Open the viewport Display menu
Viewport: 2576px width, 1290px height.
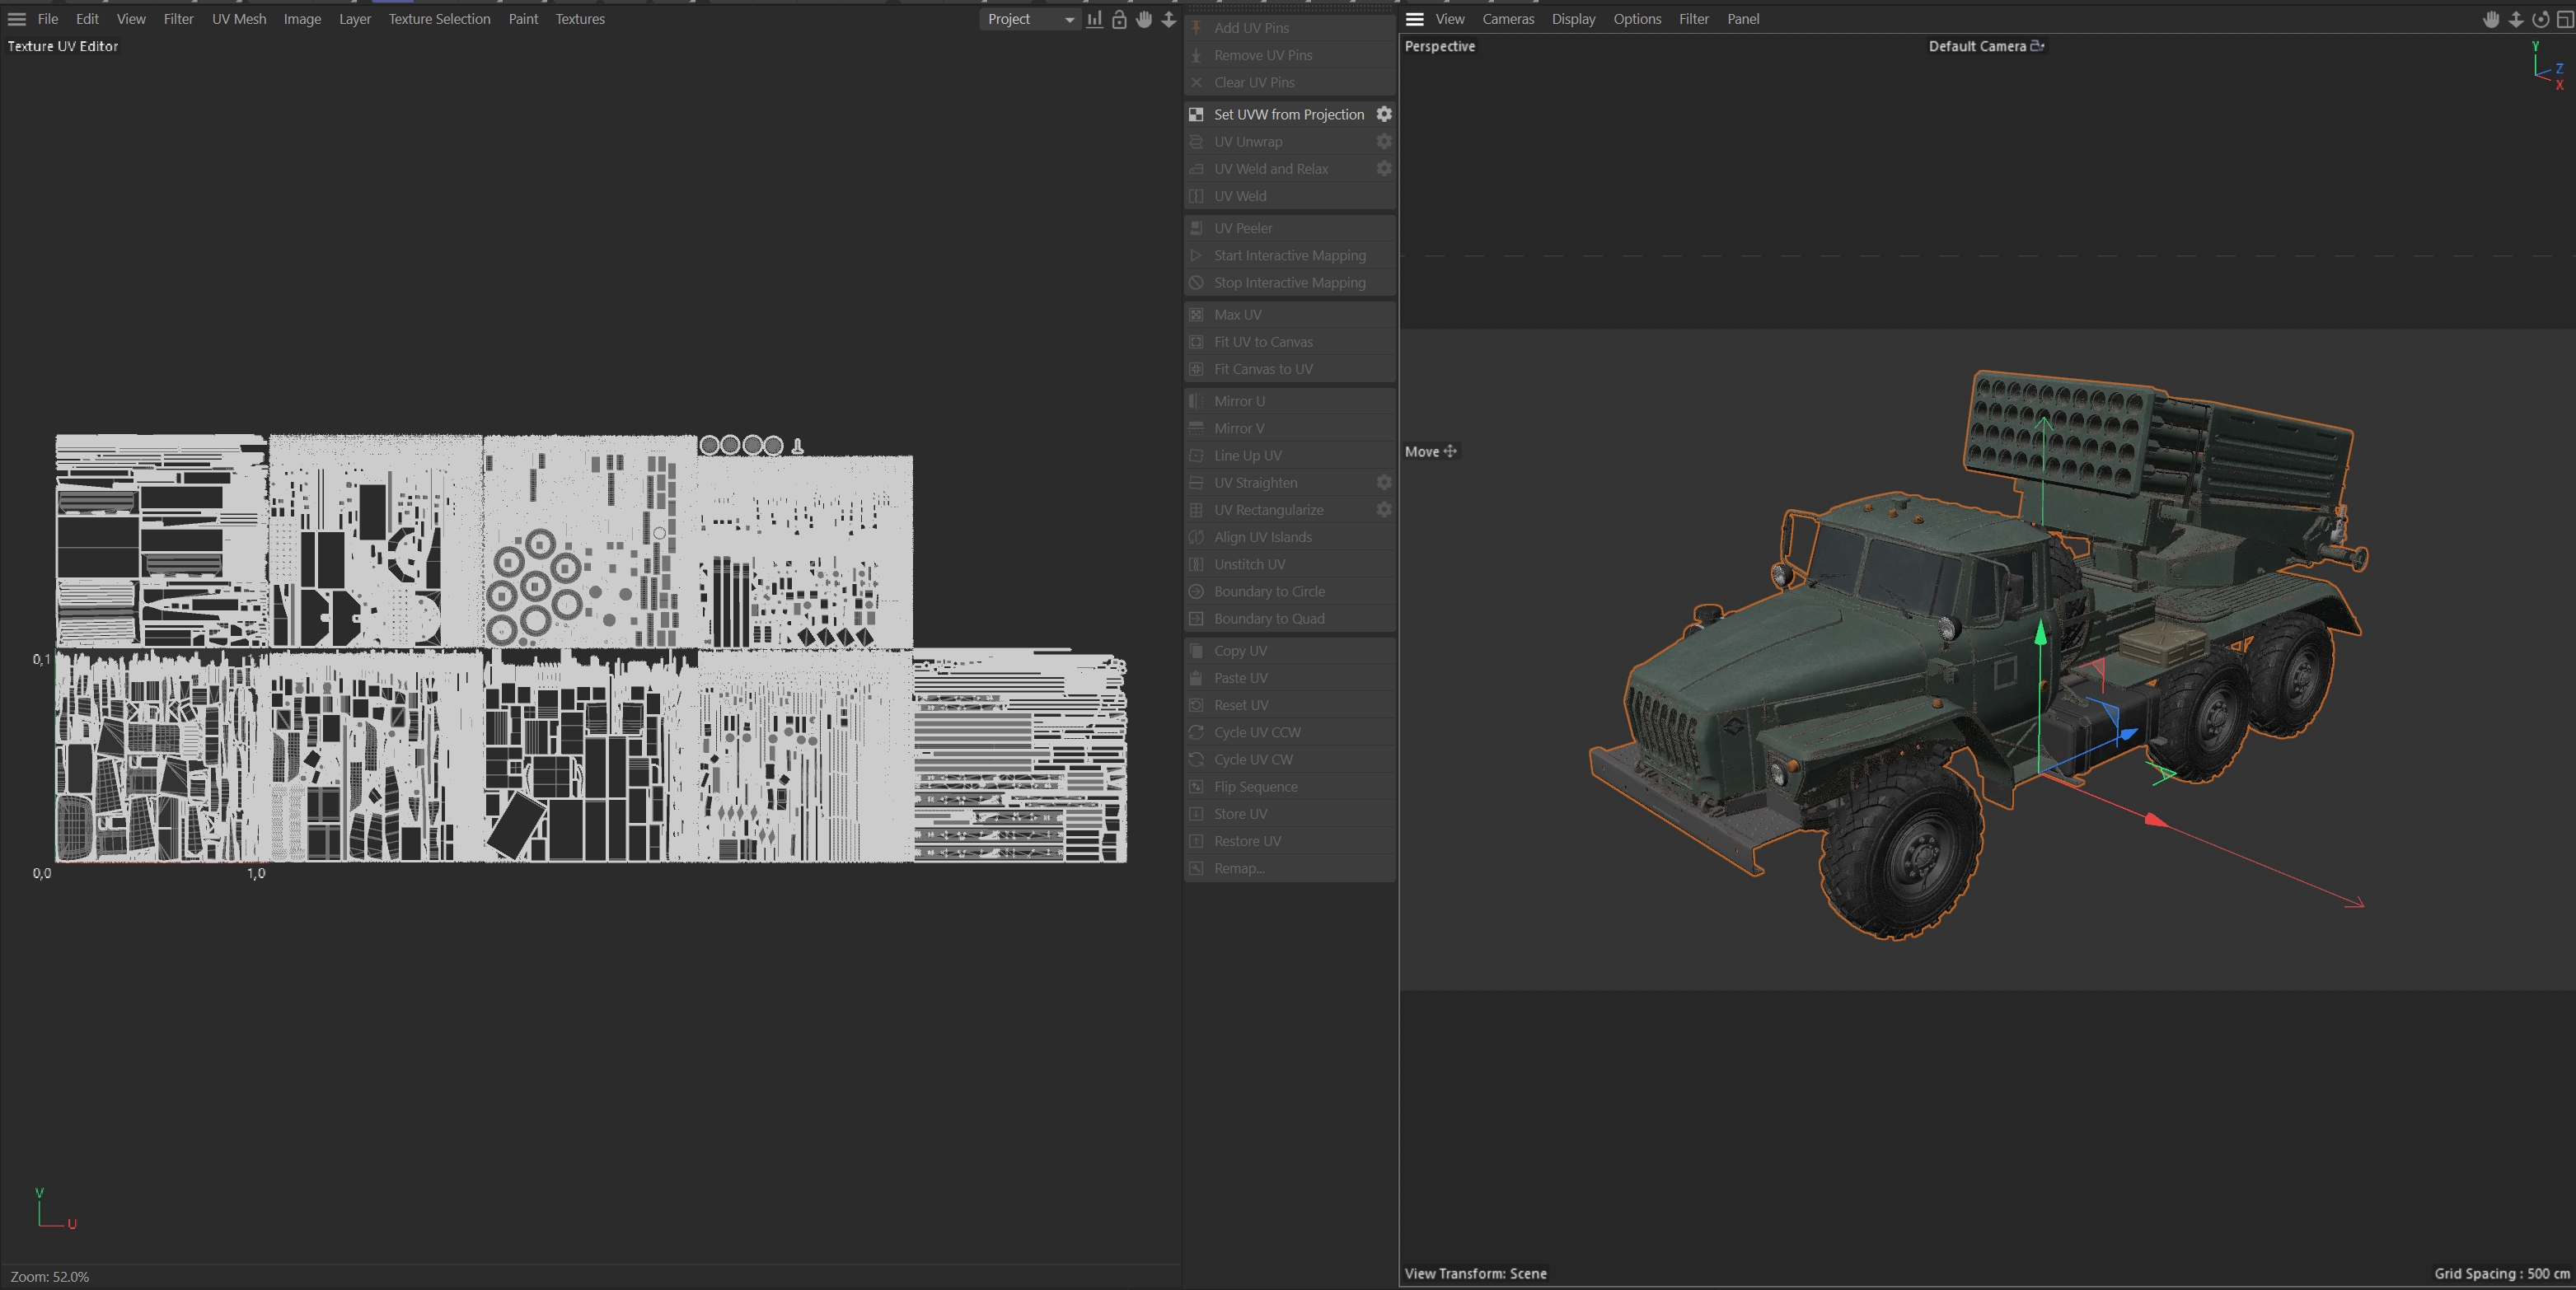click(x=1573, y=19)
